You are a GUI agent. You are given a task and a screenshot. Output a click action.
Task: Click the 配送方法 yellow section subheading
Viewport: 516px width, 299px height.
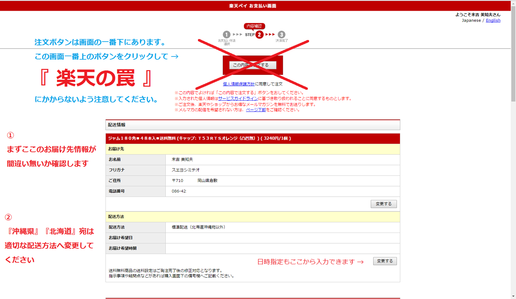(253, 217)
